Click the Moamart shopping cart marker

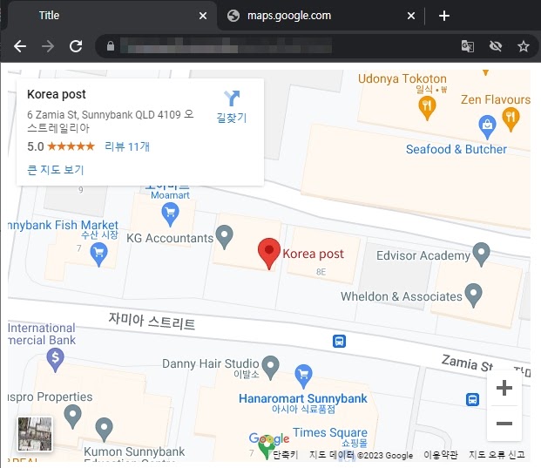point(170,214)
